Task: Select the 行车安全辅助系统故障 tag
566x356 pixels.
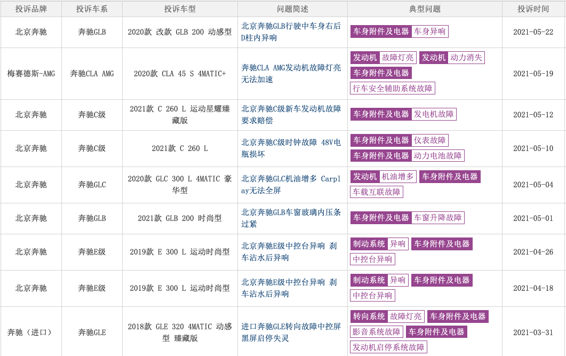Action: coord(393,89)
